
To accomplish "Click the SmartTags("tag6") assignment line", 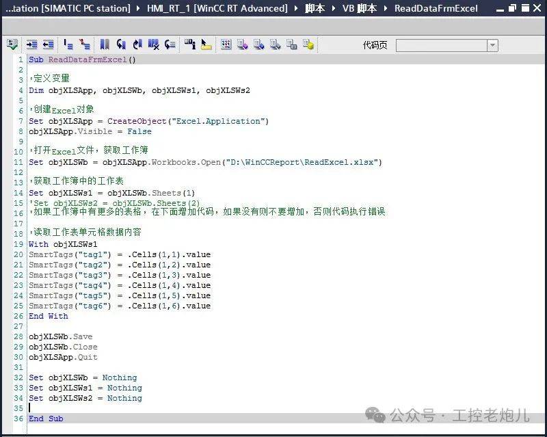I will 120,306.
